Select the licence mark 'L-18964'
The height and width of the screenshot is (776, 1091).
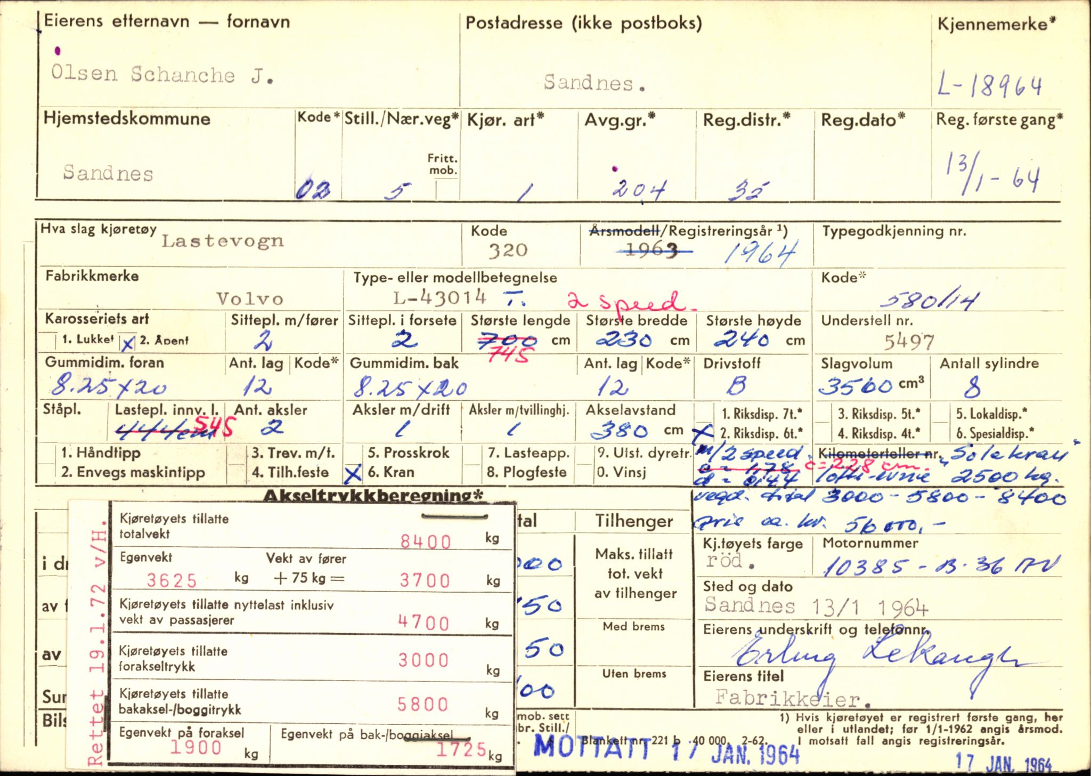coord(990,85)
